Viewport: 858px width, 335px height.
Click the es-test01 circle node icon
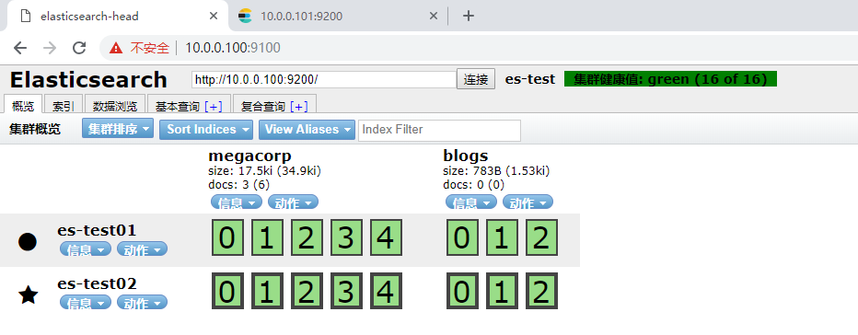pos(28,241)
